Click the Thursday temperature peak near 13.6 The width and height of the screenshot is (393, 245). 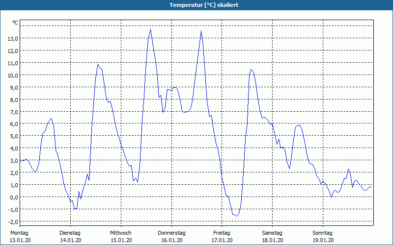pos(201,31)
